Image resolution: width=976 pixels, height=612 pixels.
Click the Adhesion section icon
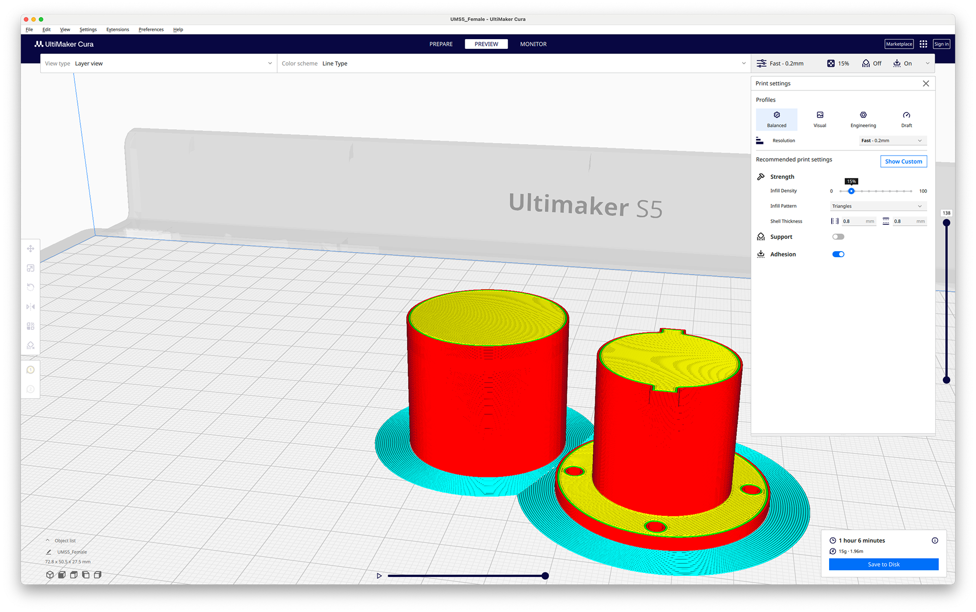tap(761, 254)
